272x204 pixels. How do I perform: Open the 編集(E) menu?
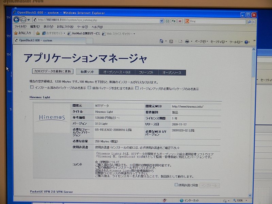point(35,27)
